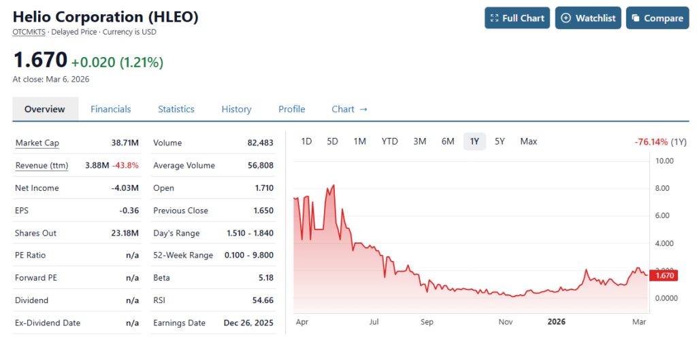Open the Statistics tab
Screen dimensions: 697x337
[176, 109]
